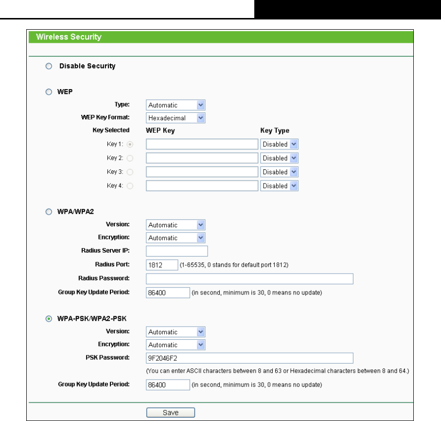This screenshot has height=421, width=441.
Task: Click the Key 2 WEP key field
Action: pos(202,158)
